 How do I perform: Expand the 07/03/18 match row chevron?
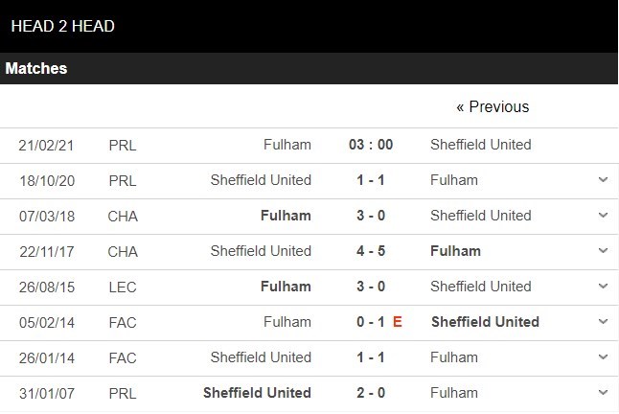[x=603, y=216]
